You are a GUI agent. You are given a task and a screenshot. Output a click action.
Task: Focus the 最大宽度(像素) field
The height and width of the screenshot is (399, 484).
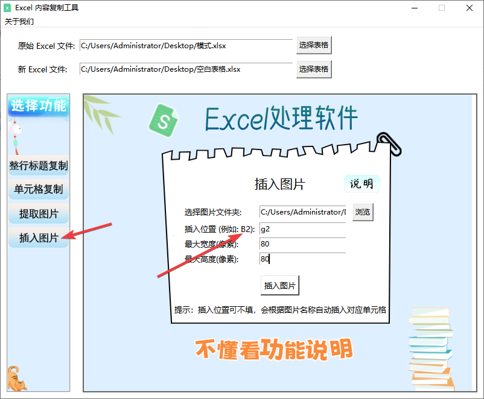pyautogui.click(x=302, y=244)
